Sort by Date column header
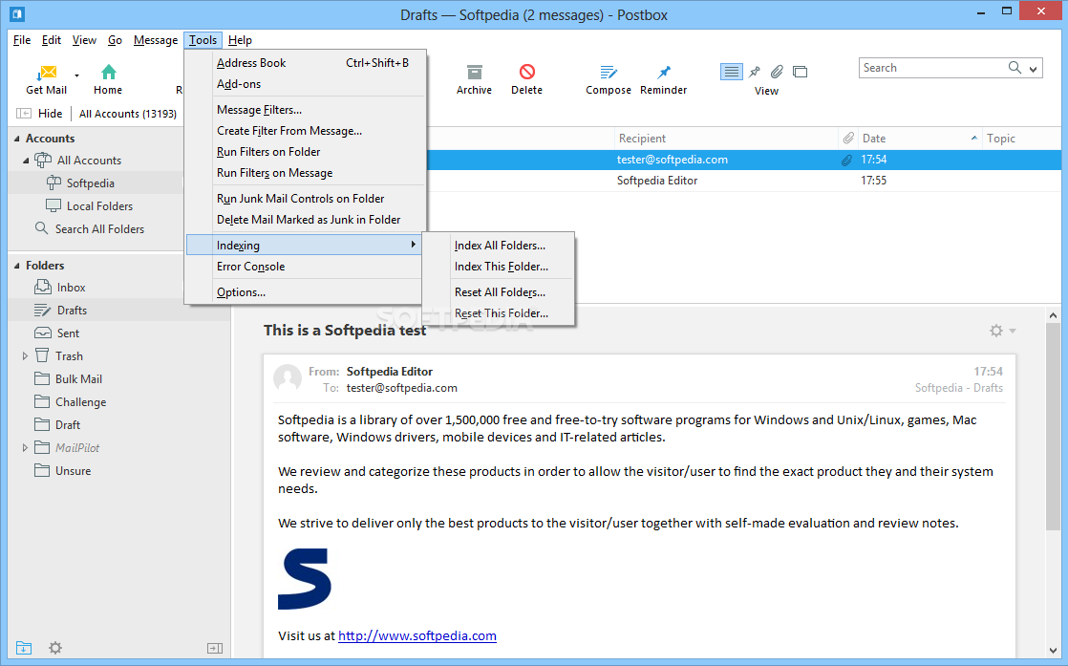Viewport: 1068px width, 666px height. (919, 139)
